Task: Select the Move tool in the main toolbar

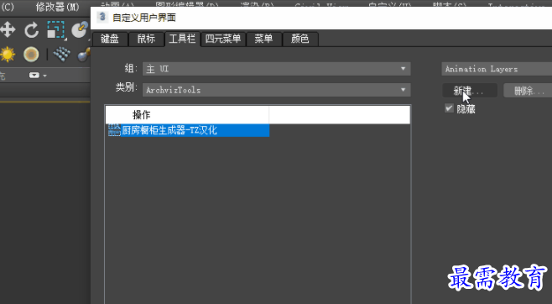Action: pyautogui.click(x=8, y=29)
